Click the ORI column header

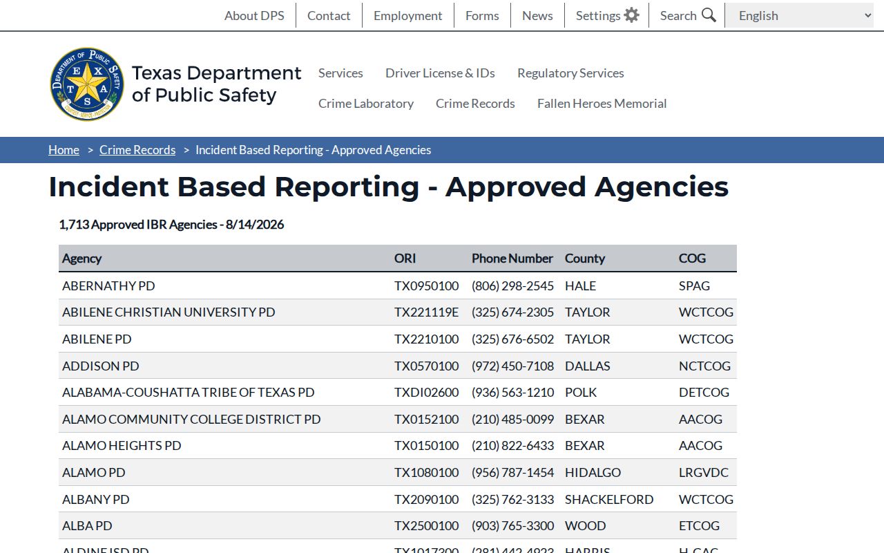click(x=405, y=259)
